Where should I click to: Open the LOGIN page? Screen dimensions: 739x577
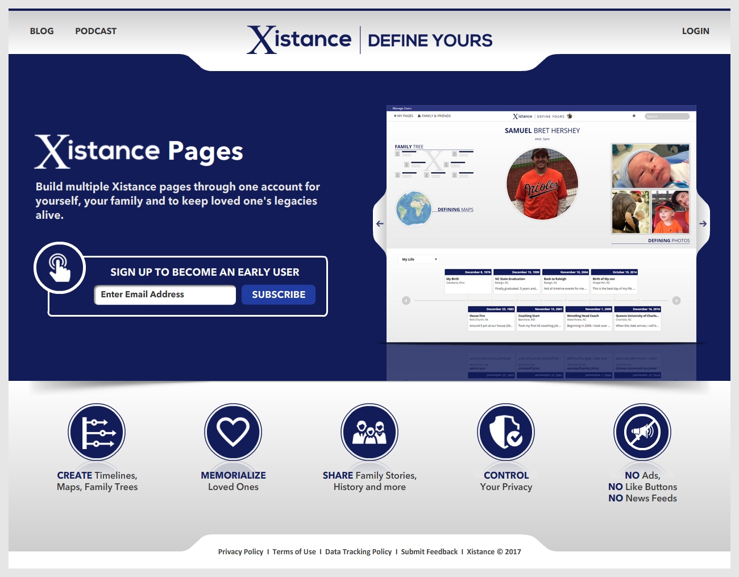click(x=695, y=31)
